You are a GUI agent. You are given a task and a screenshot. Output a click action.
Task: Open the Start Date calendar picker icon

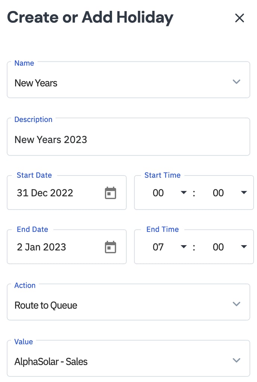110,193
